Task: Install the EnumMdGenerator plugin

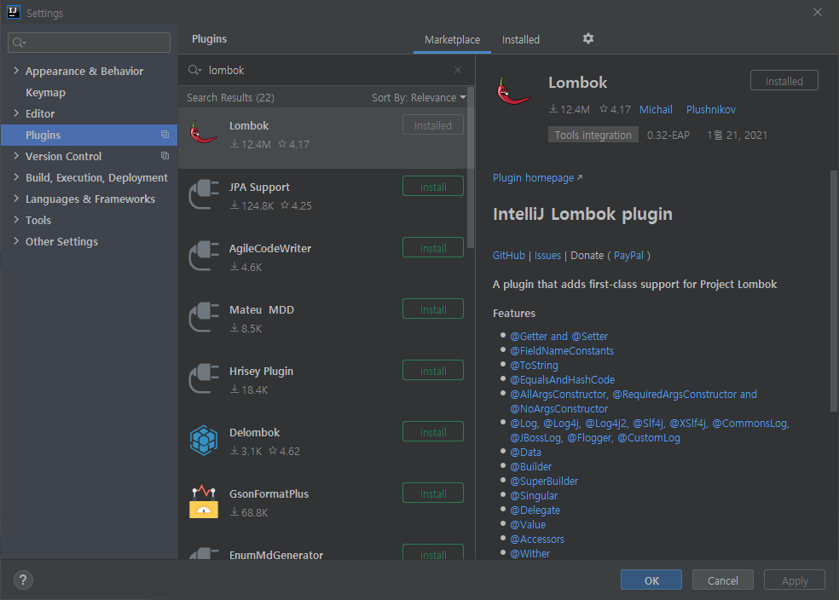Action: click(x=433, y=552)
